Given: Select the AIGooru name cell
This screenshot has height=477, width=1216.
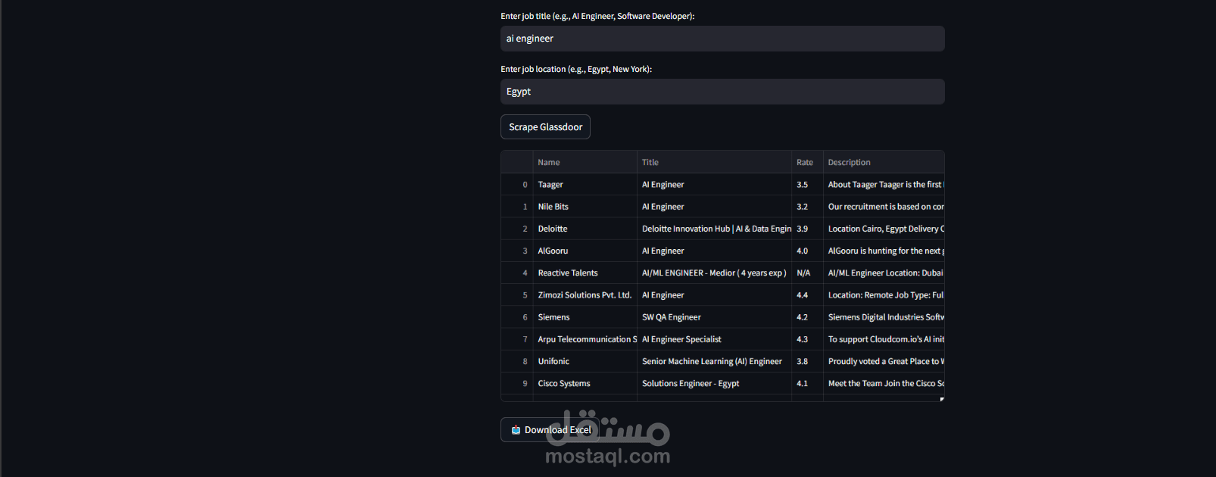Looking at the screenshot, I should click(x=585, y=251).
